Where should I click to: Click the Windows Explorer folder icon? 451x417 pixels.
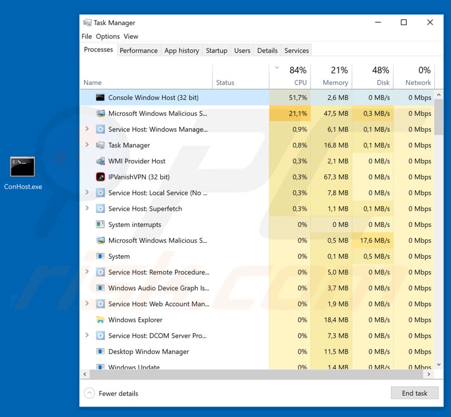tap(100, 320)
